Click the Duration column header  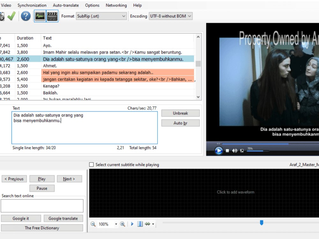point(28,38)
